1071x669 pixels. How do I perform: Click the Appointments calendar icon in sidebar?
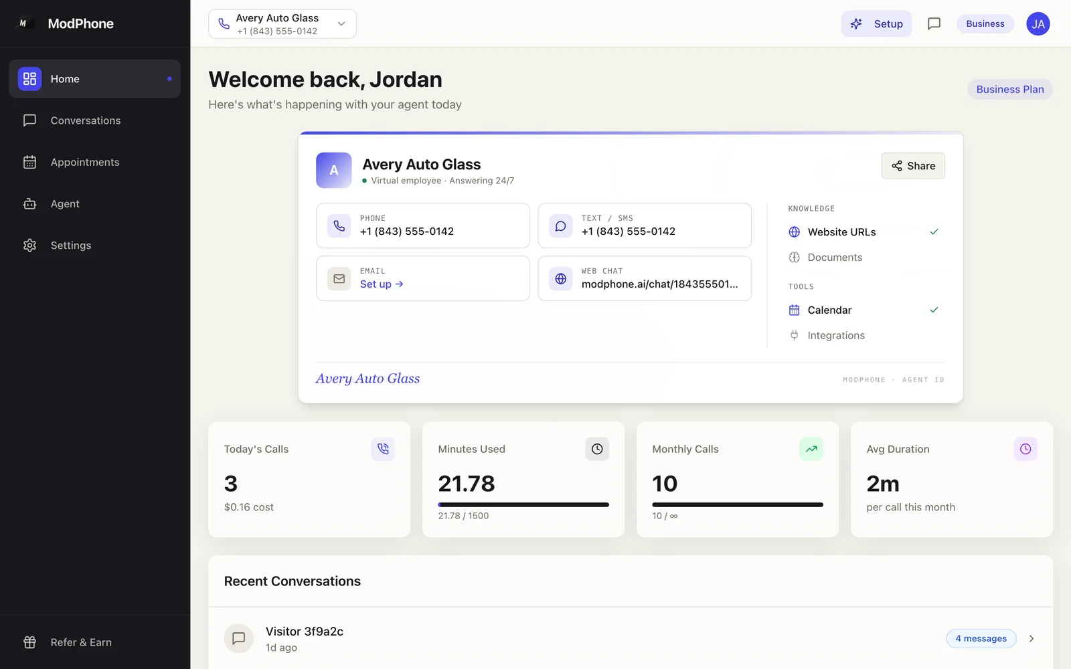29,162
